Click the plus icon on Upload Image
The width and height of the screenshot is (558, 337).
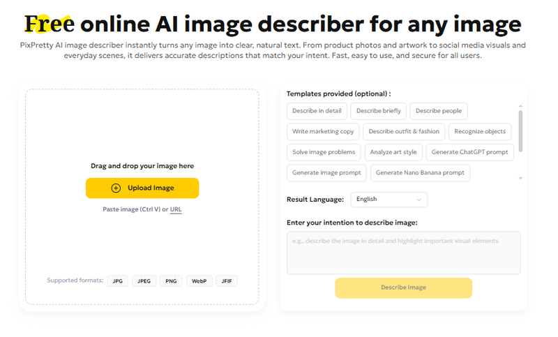tap(116, 188)
